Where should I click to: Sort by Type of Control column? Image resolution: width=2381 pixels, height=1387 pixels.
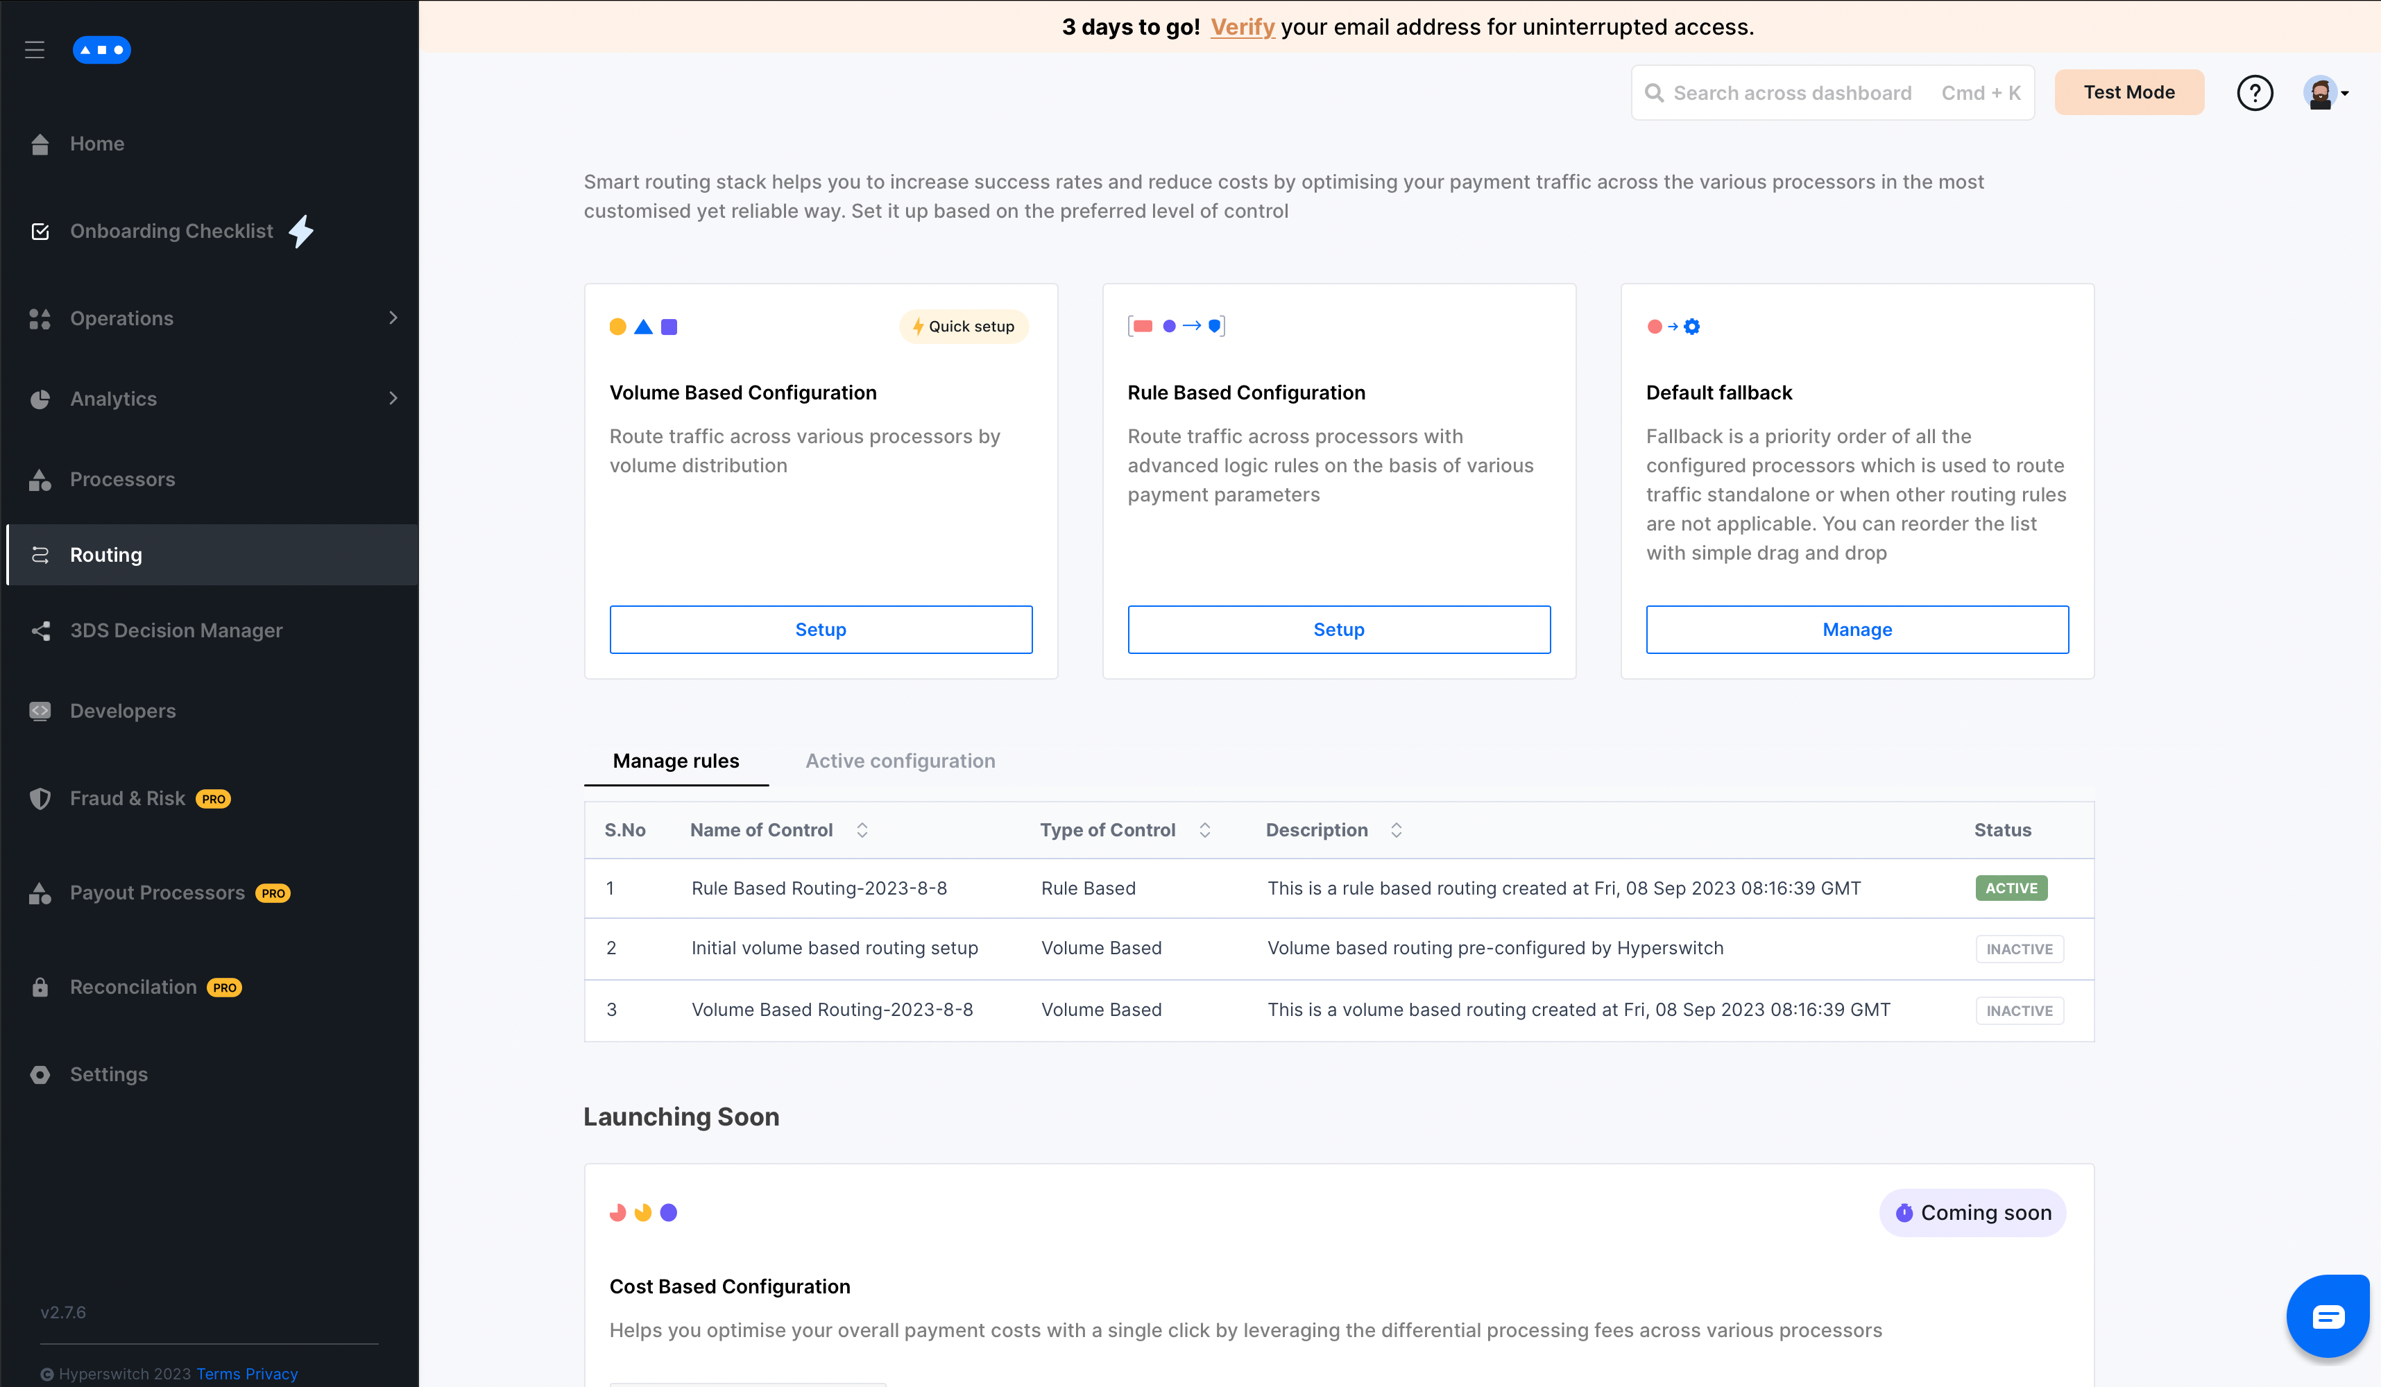pyautogui.click(x=1204, y=830)
